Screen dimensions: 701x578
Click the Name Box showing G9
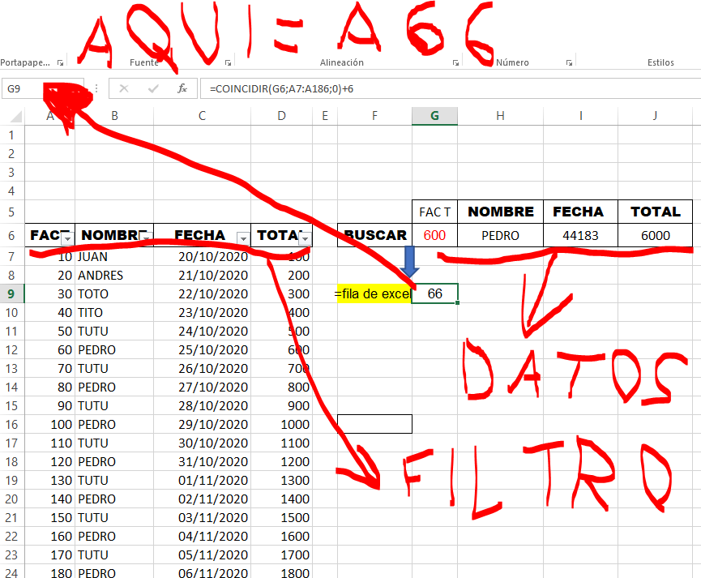click(43, 88)
